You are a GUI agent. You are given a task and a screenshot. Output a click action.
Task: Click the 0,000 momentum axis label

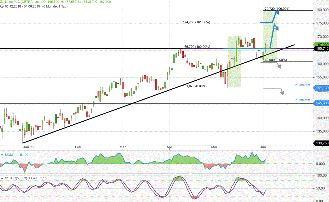[x=320, y=164]
